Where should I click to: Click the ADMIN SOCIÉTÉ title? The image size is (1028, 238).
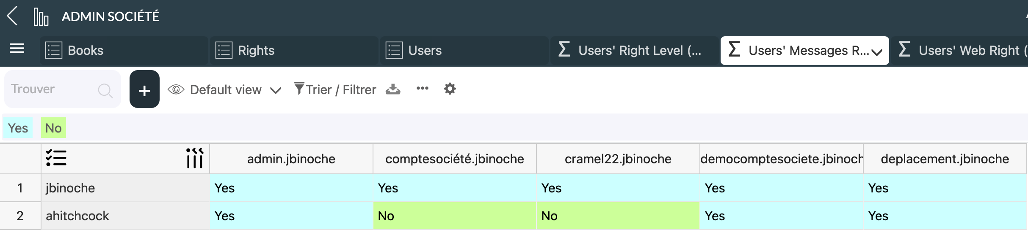[x=111, y=16]
